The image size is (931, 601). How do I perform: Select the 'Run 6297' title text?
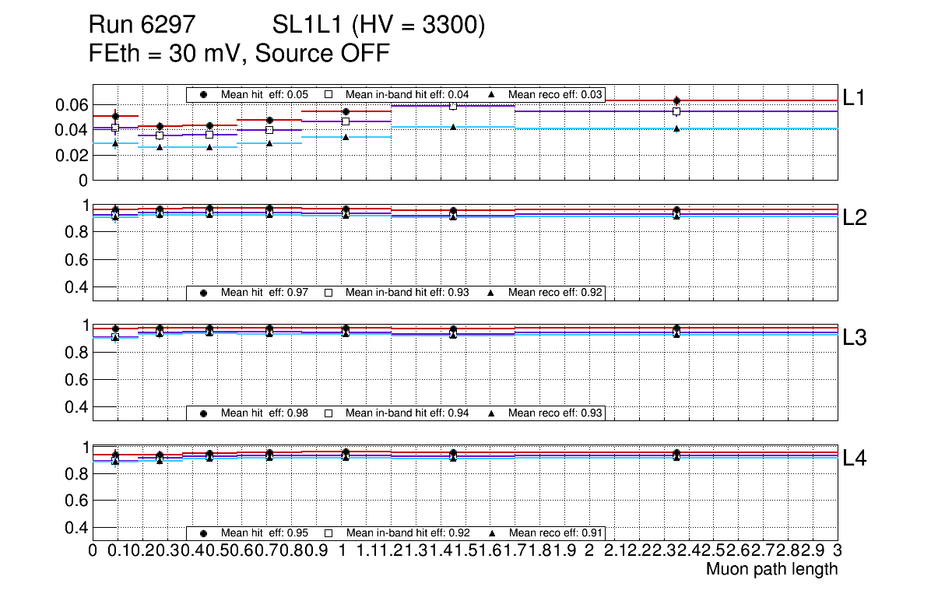click(141, 26)
